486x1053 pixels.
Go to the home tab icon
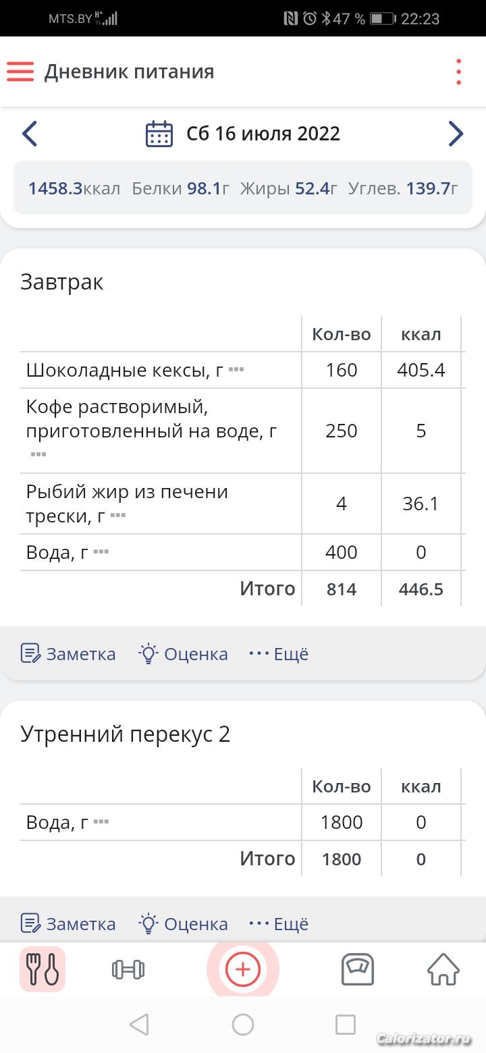[443, 970]
